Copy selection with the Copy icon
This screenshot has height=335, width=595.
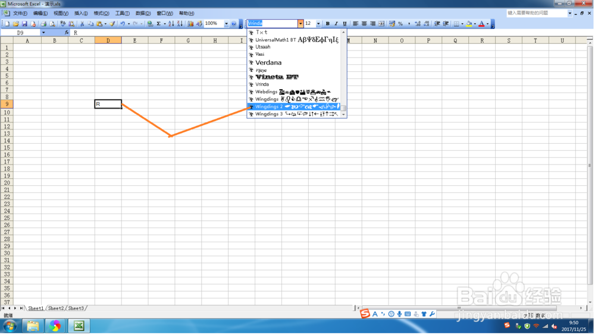90,24
